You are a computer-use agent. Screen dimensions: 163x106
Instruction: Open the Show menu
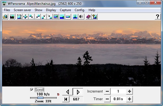(x=38, y=10)
